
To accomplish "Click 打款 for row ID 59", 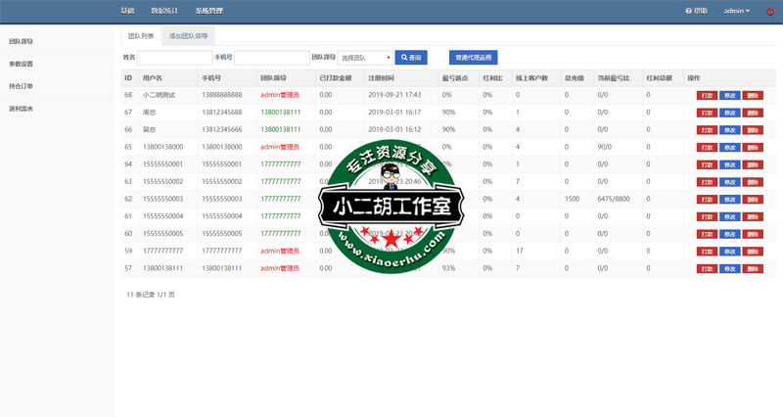I will [x=707, y=251].
